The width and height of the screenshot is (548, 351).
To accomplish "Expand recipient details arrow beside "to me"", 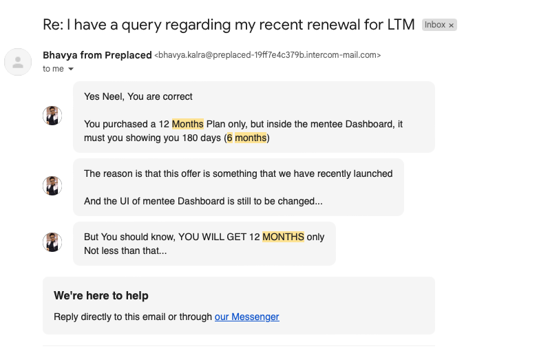I will pos(70,70).
